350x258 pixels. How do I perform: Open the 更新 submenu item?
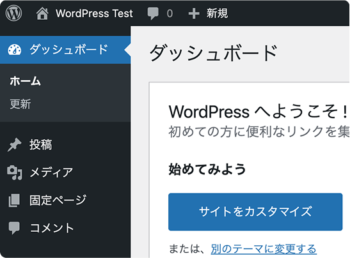[20, 104]
